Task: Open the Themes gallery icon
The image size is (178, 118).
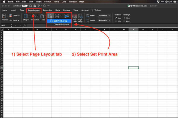Action: click(x=4, y=16)
